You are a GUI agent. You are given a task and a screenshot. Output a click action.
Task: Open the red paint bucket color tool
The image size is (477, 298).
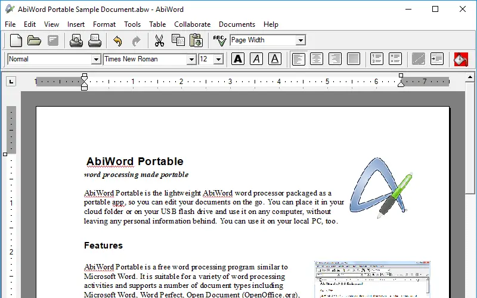click(461, 59)
